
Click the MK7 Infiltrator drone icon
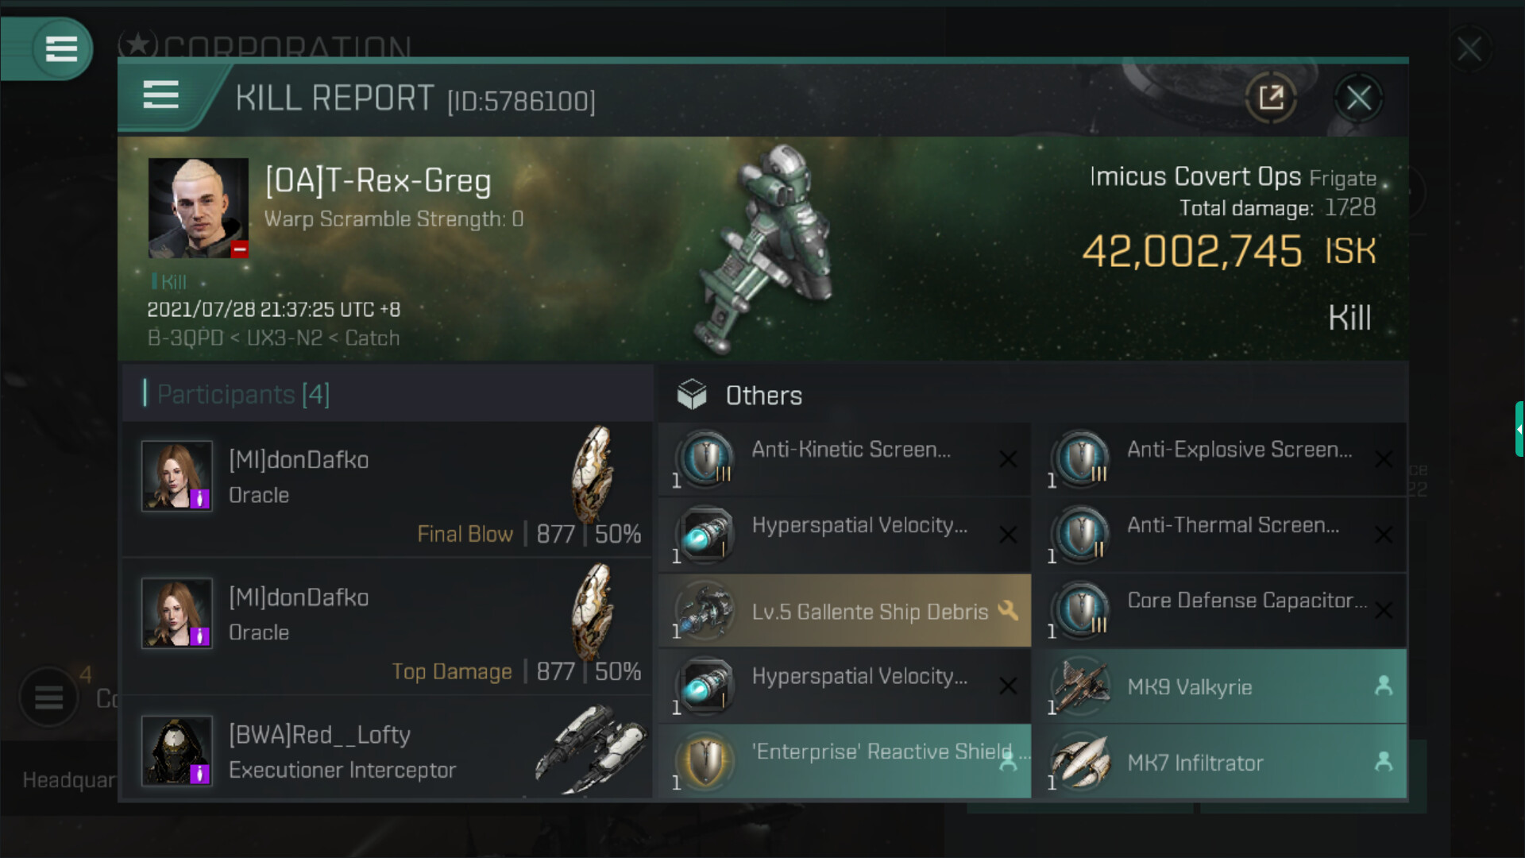(1080, 761)
